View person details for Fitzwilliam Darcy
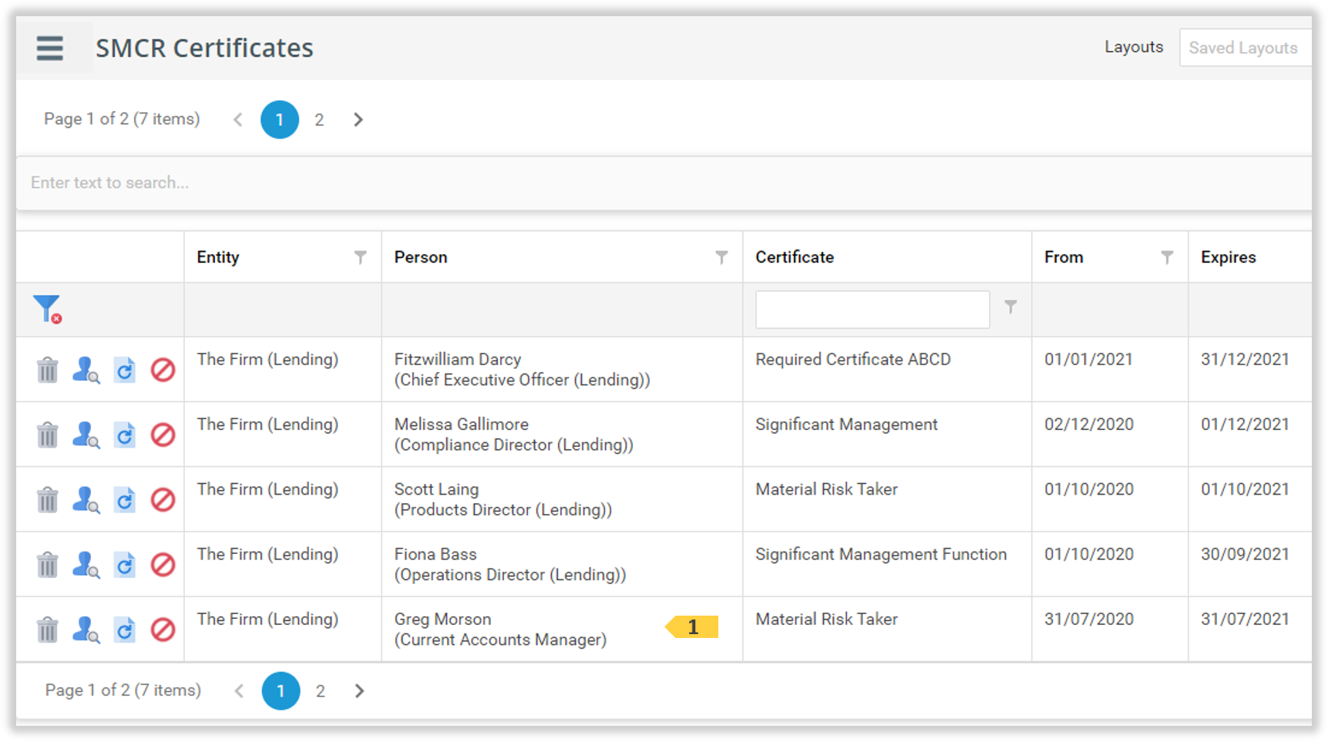The image size is (1328, 742). (86, 370)
